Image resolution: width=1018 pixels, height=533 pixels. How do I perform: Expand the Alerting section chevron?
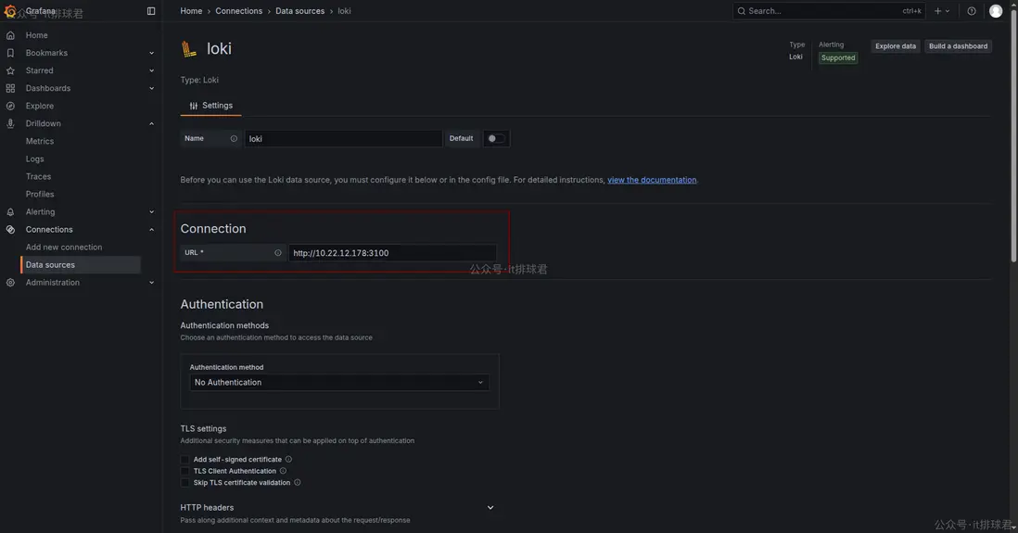[x=151, y=211]
